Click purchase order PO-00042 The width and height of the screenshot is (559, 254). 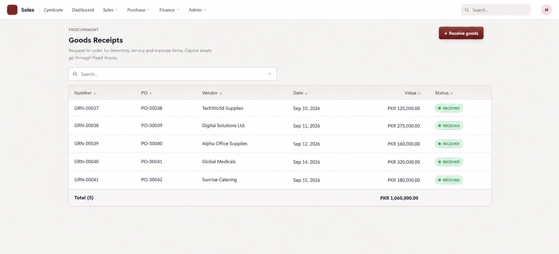pos(152,180)
